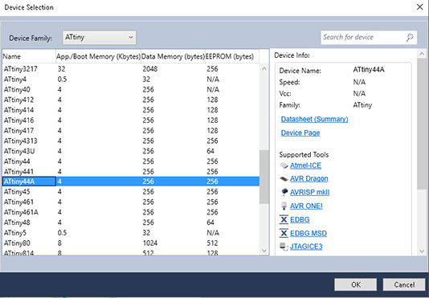Screen dimensions: 429x298
Task: Select the ATtiny5 row
Action: (131, 233)
